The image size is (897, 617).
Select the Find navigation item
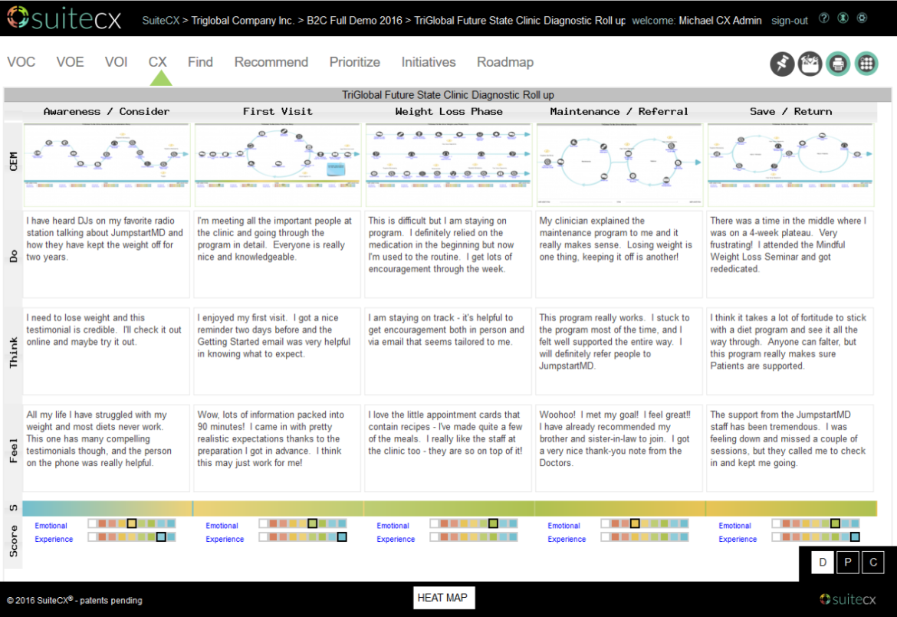point(200,62)
